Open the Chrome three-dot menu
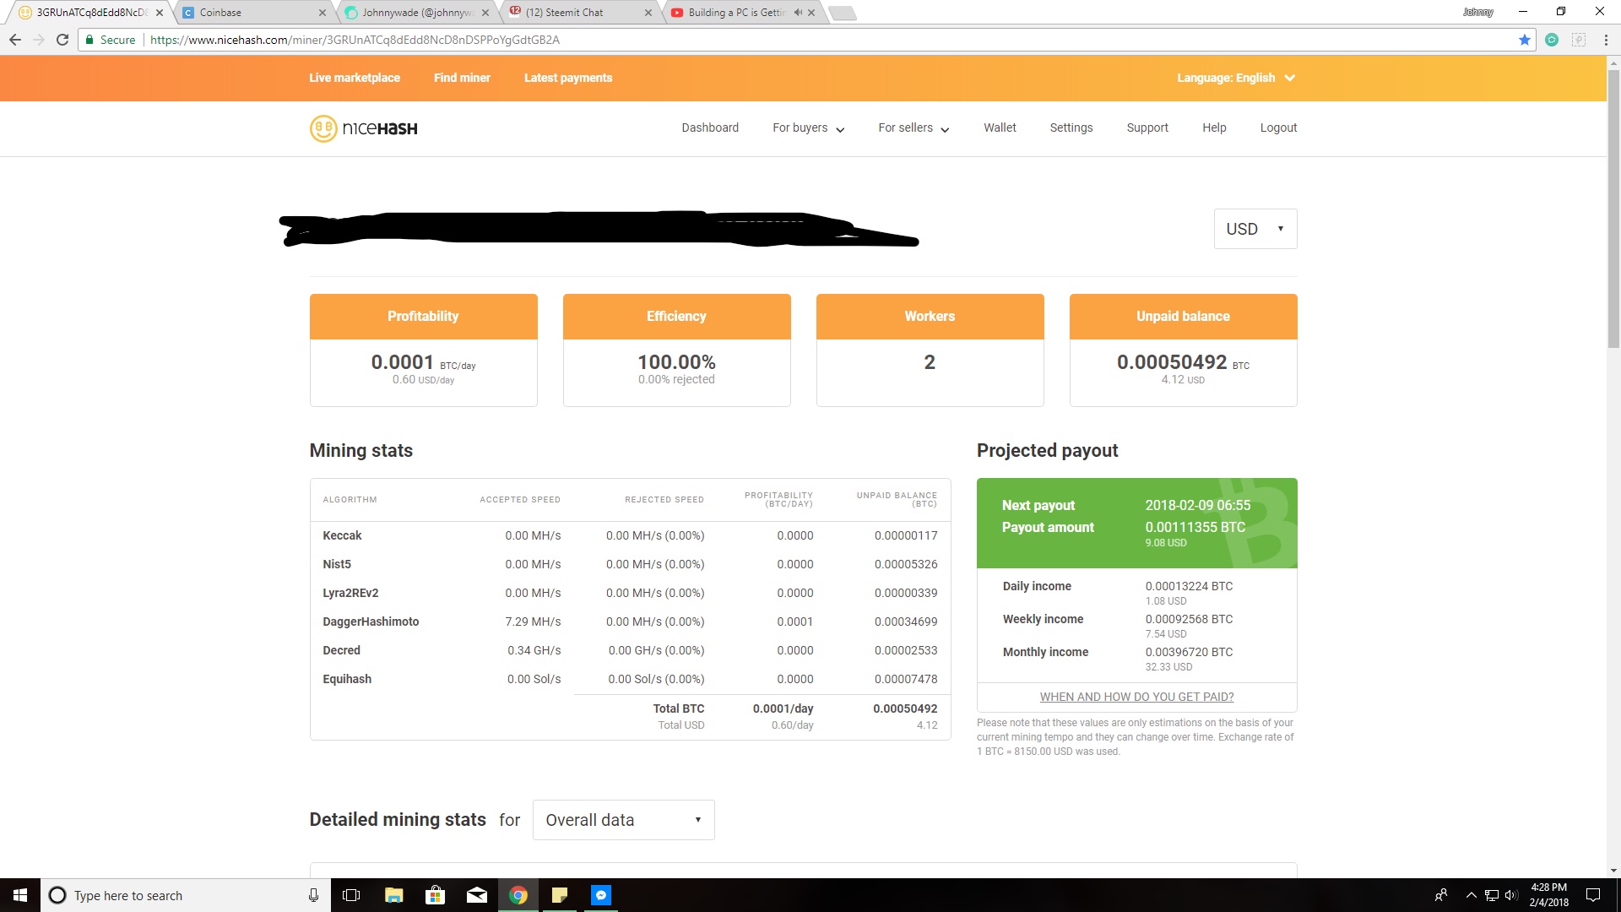 (1605, 39)
